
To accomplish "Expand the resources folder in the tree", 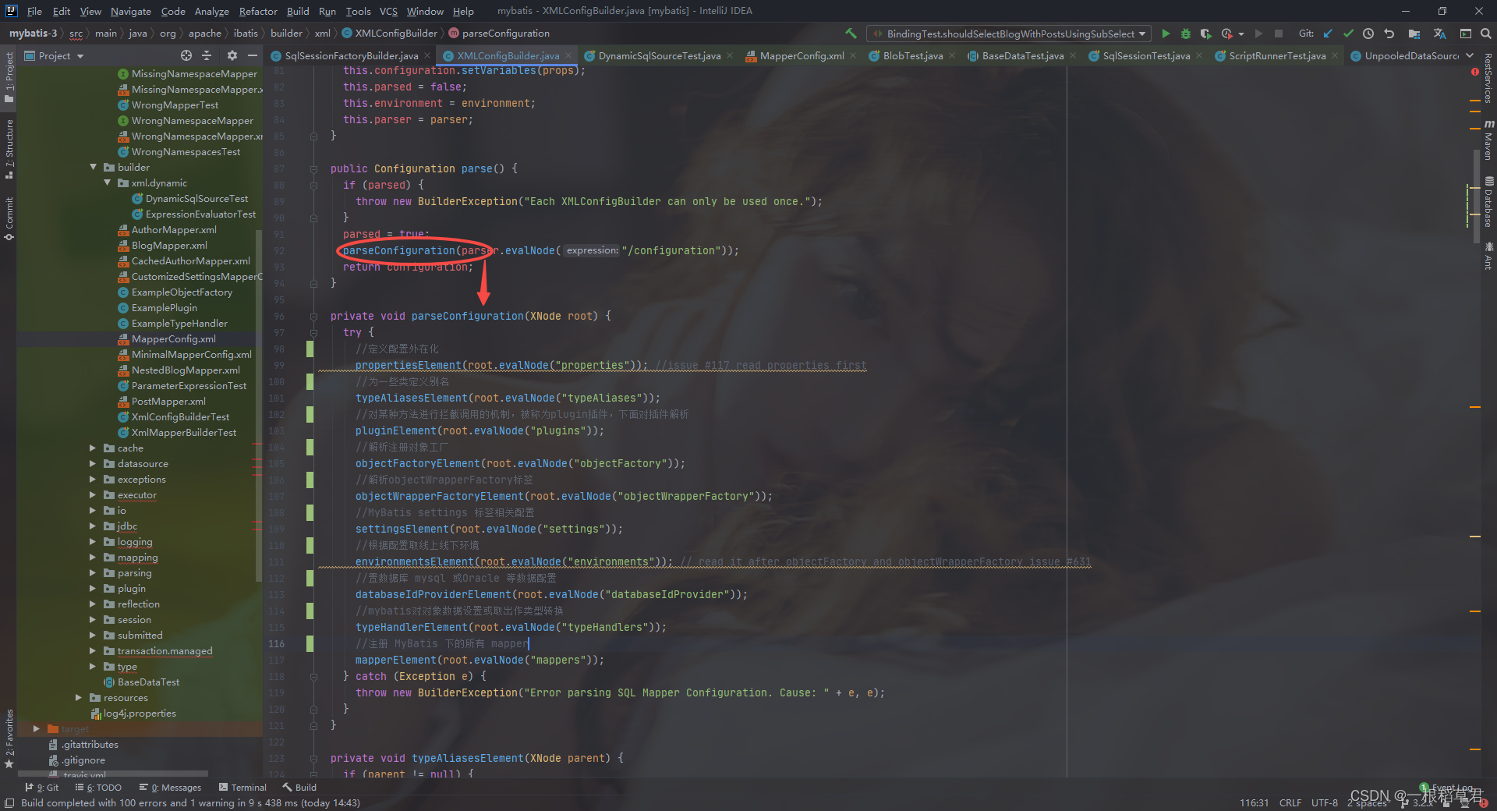I will click(79, 697).
